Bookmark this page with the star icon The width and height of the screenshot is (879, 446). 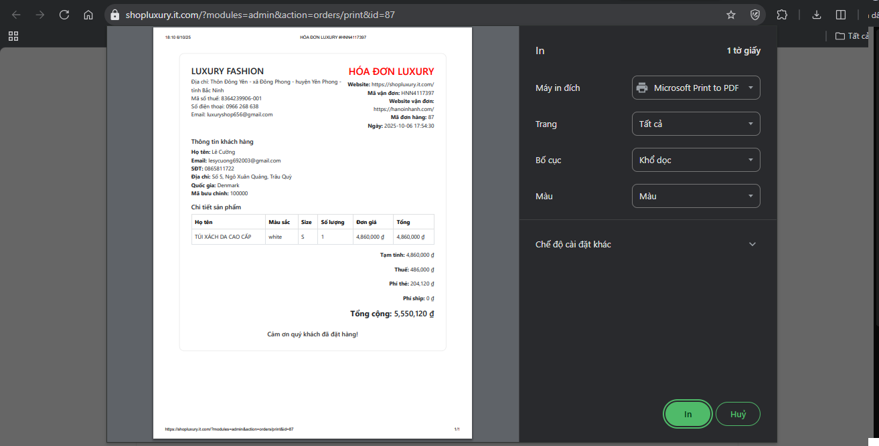pyautogui.click(x=731, y=15)
